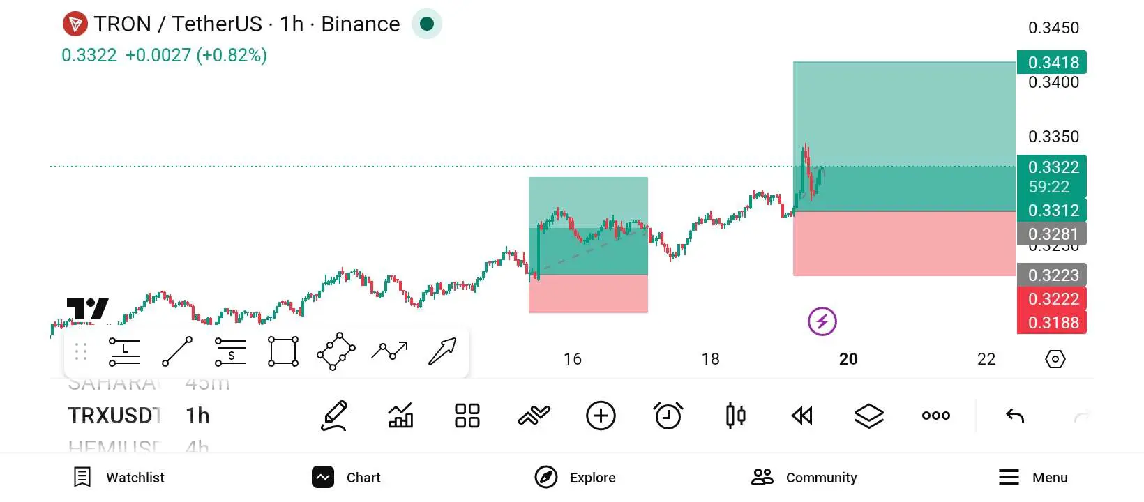This screenshot has height=502, width=1144.
Task: Open chart type selector icon
Action: [x=735, y=416]
